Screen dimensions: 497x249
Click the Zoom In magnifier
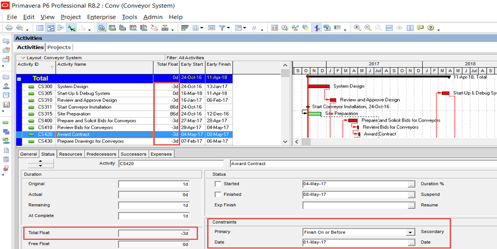pos(357,28)
